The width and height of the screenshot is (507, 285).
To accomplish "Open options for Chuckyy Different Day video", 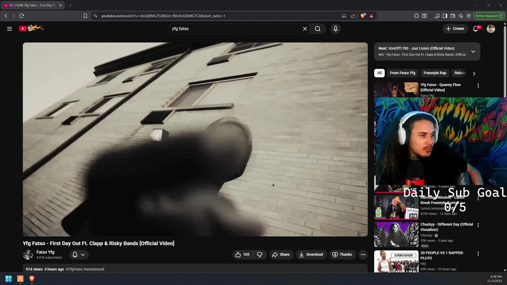I will click(478, 225).
